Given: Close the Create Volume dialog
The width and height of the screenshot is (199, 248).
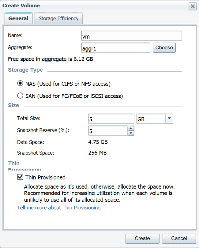Looking at the screenshot, I should click(x=193, y=6).
